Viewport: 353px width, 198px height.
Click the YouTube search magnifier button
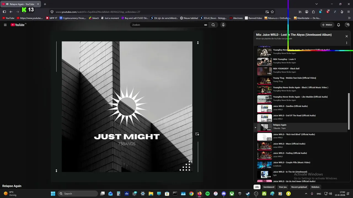213,25
